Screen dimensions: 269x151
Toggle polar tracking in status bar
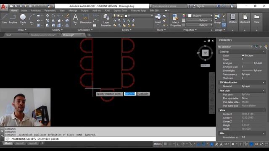pos(183,144)
